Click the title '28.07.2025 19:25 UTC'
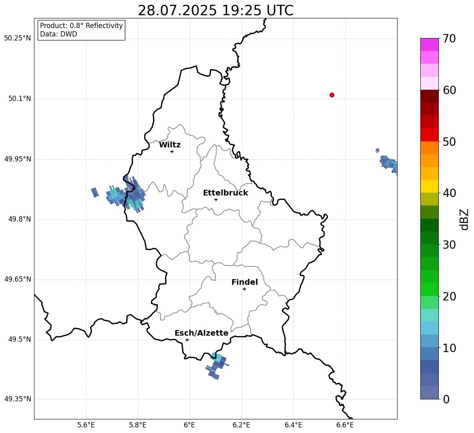This screenshot has width=474, height=433. [x=215, y=10]
